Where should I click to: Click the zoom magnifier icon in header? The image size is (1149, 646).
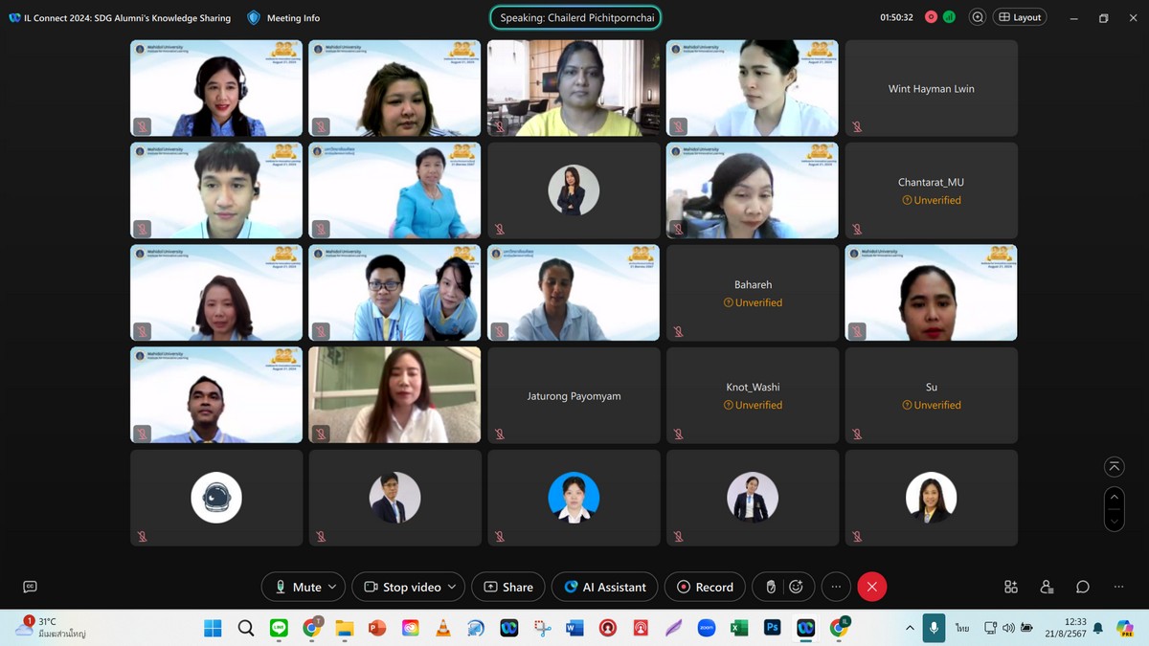coord(977,17)
